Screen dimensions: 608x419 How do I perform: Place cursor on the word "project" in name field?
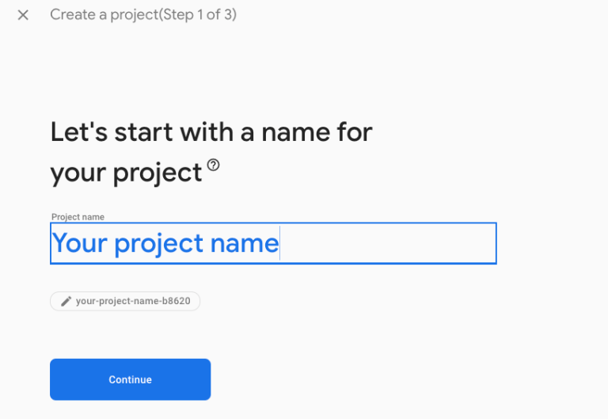[x=158, y=243]
